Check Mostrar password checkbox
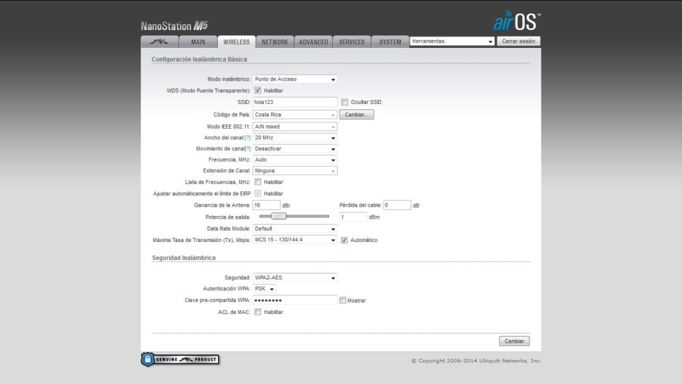Viewport: 682px width, 384px height. pos(343,301)
